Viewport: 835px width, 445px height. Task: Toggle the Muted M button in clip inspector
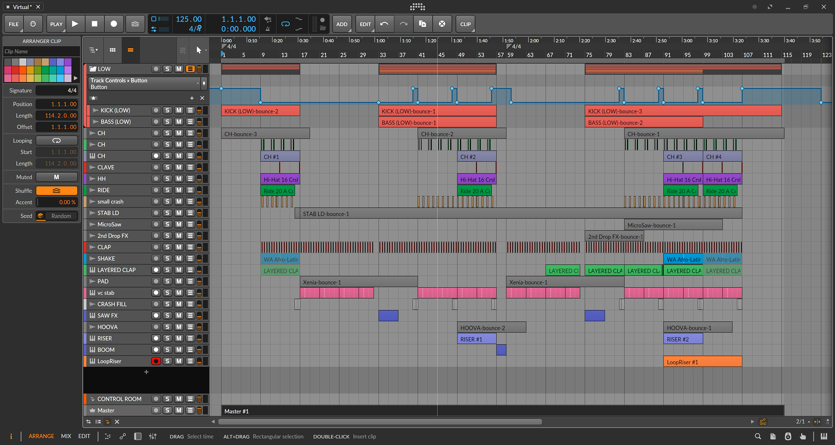pos(57,177)
